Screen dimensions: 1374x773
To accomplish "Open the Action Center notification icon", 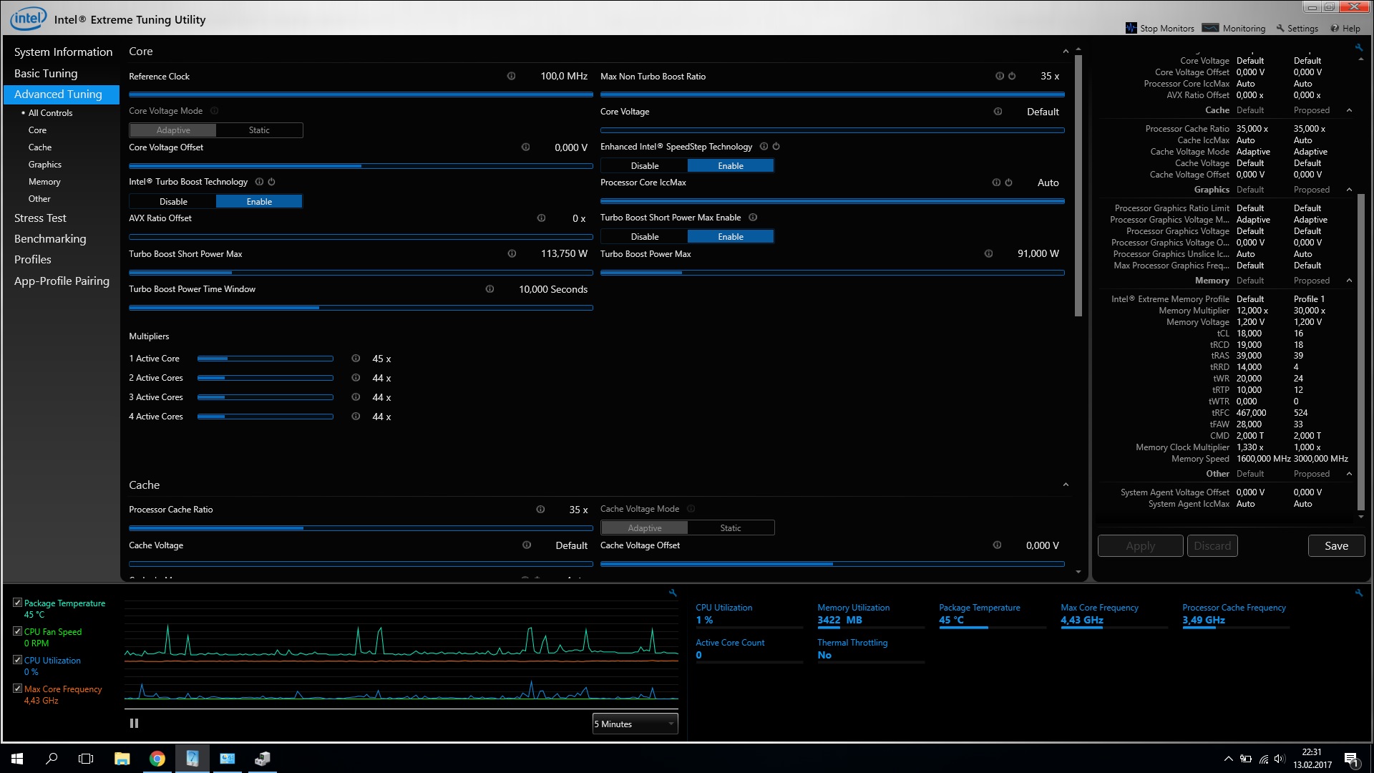I will point(1351,759).
